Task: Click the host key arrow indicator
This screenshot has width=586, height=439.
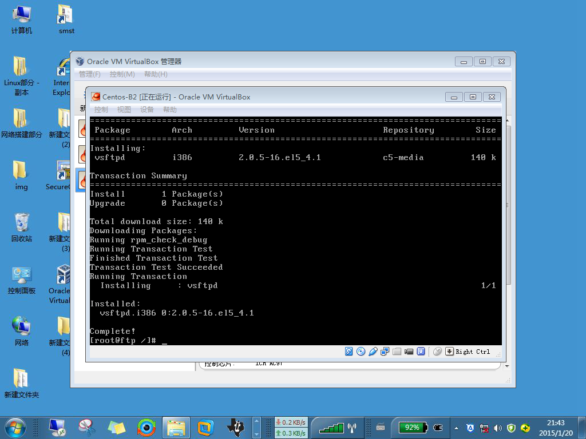Action: point(449,352)
